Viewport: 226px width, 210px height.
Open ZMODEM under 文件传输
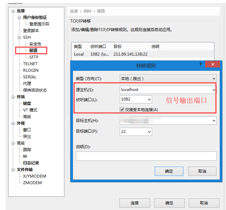click(32, 183)
